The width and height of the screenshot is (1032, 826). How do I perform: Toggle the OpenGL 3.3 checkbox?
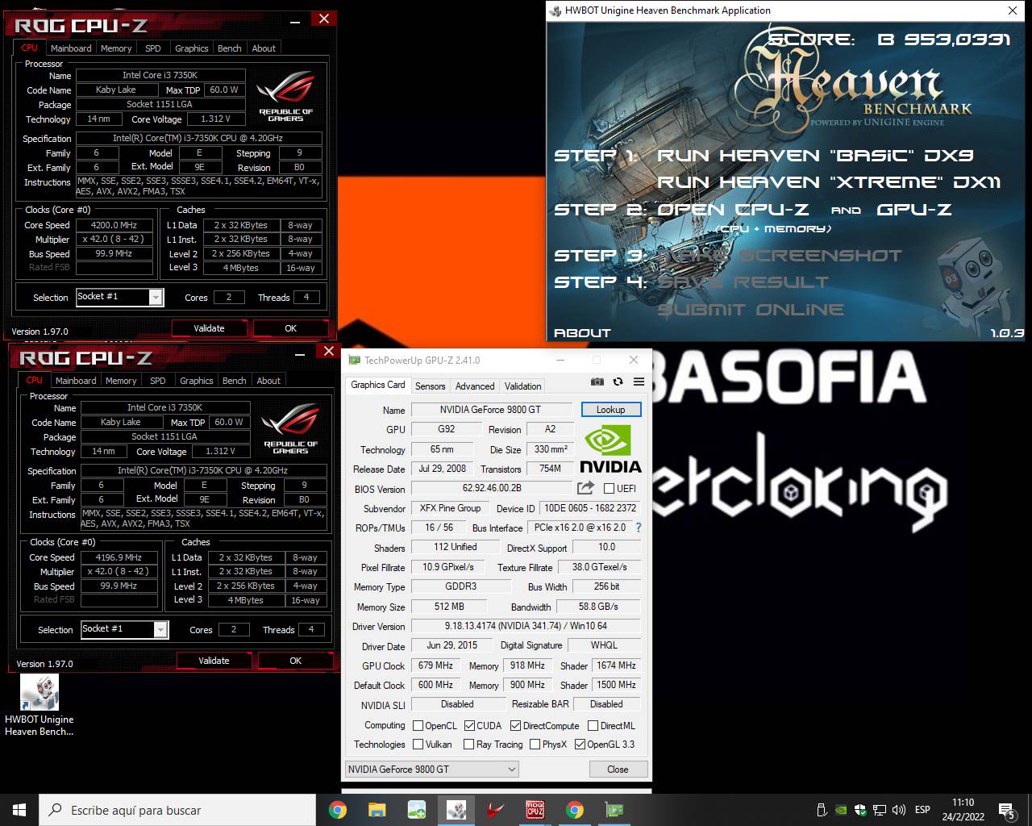[x=580, y=744]
